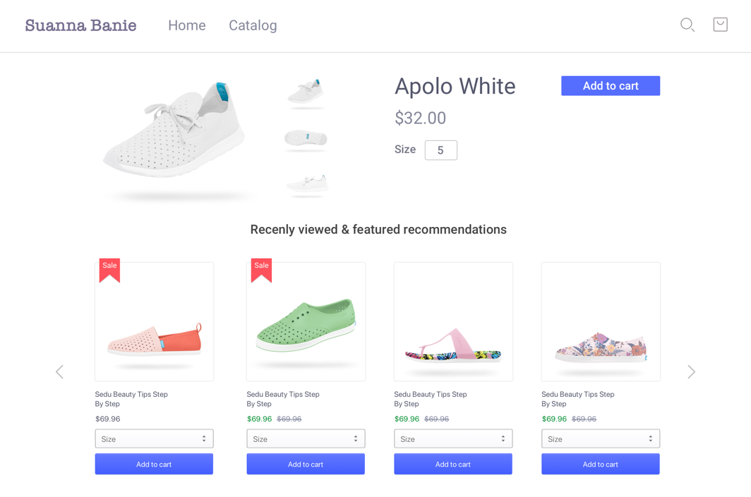
Task: Select the side-profile shoe thumbnail
Action: tap(307, 184)
